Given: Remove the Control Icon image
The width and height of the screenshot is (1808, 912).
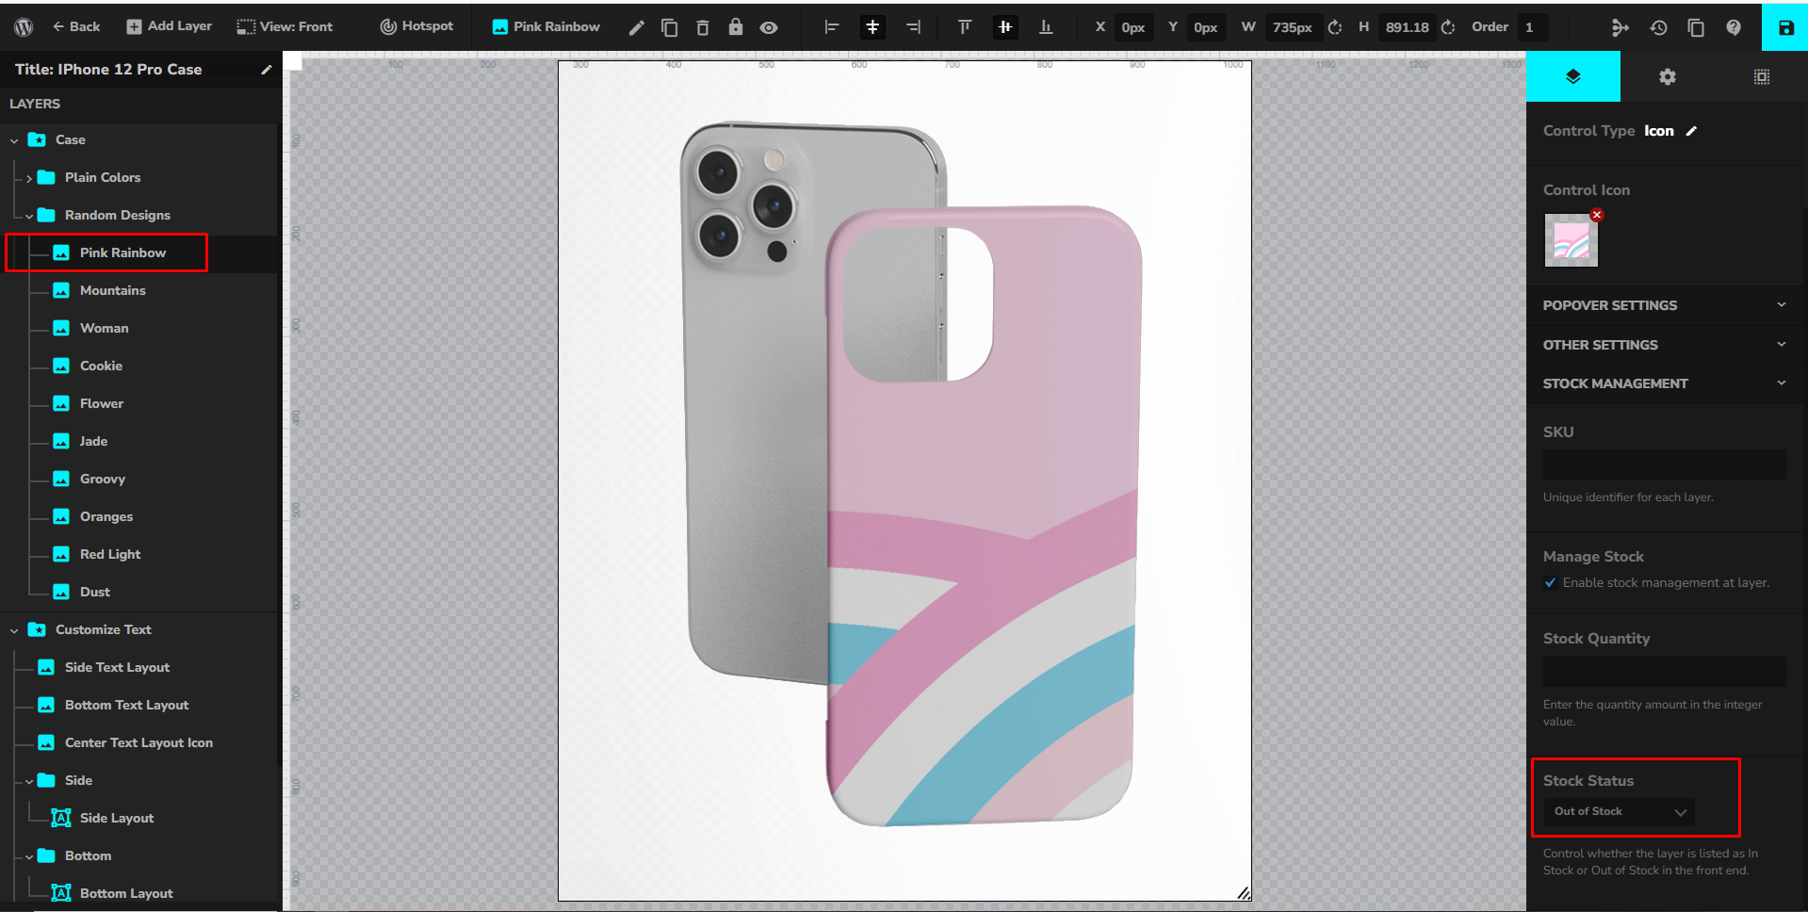Looking at the screenshot, I should pos(1597,215).
